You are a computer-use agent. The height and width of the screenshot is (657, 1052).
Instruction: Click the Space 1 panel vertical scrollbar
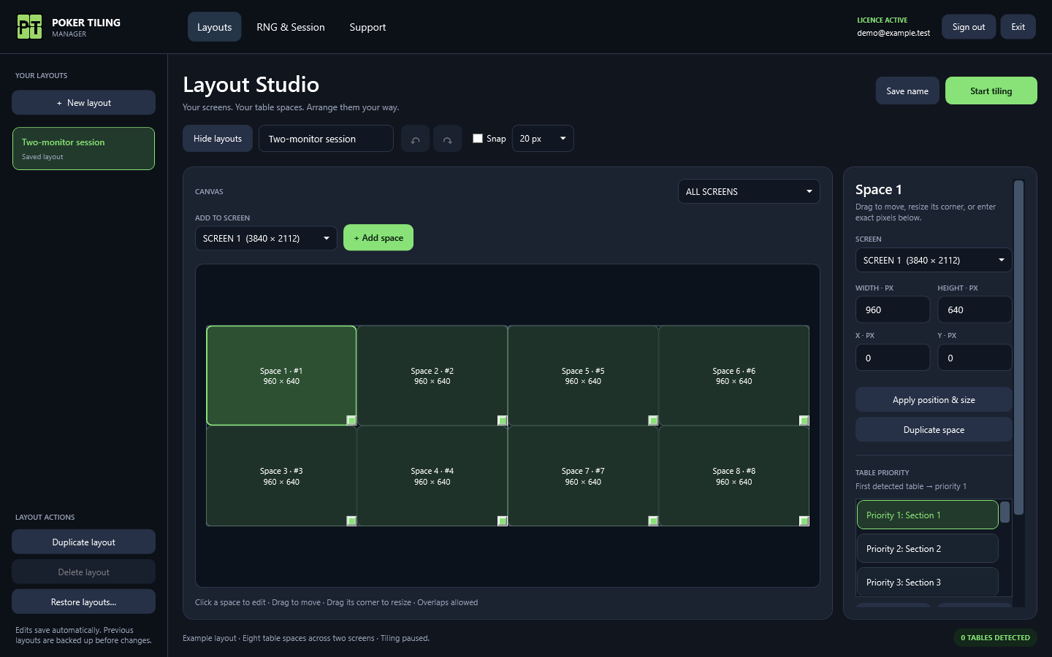tap(1018, 347)
